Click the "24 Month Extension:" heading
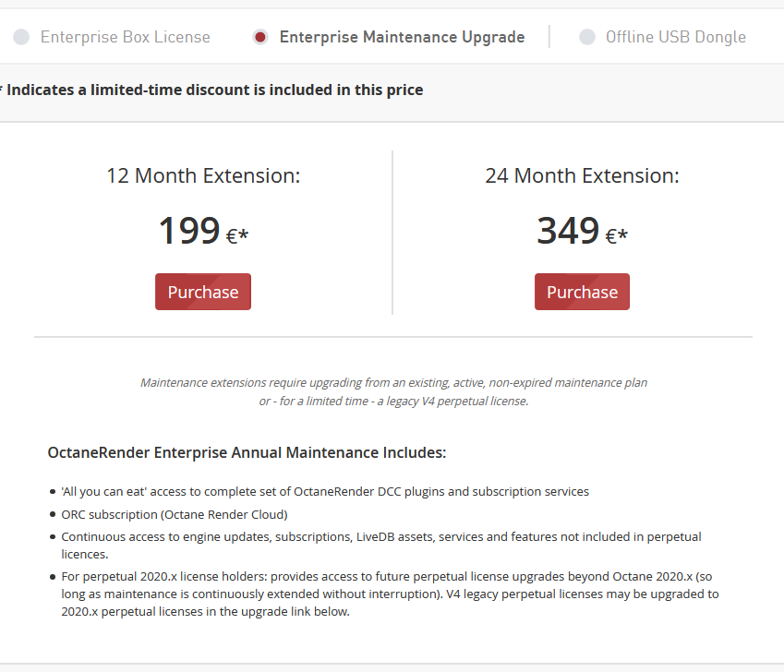Screen dimensions: 784x672 click(582, 175)
